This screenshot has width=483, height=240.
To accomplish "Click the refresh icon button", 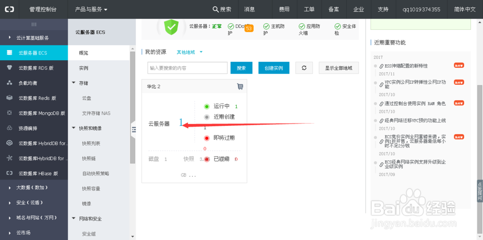I will tap(304, 68).
